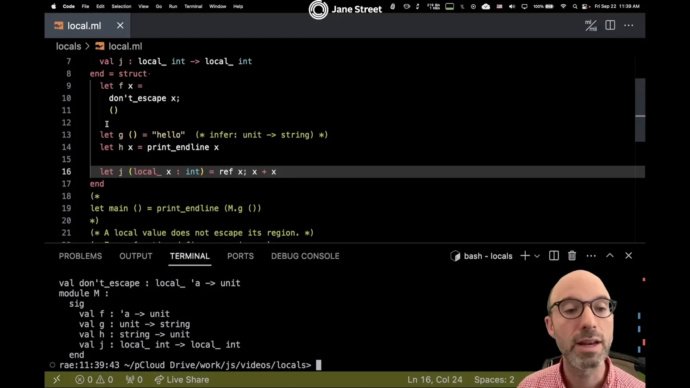Screen dimensions: 690x388
Task: Show battery status in menu bar
Action: [x=543, y=6]
